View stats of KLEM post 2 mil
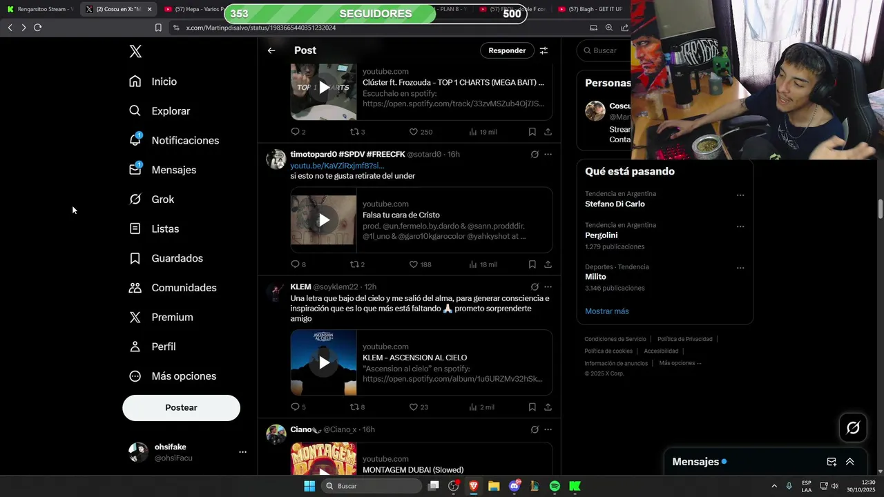Image resolution: width=884 pixels, height=497 pixels. pos(481,407)
